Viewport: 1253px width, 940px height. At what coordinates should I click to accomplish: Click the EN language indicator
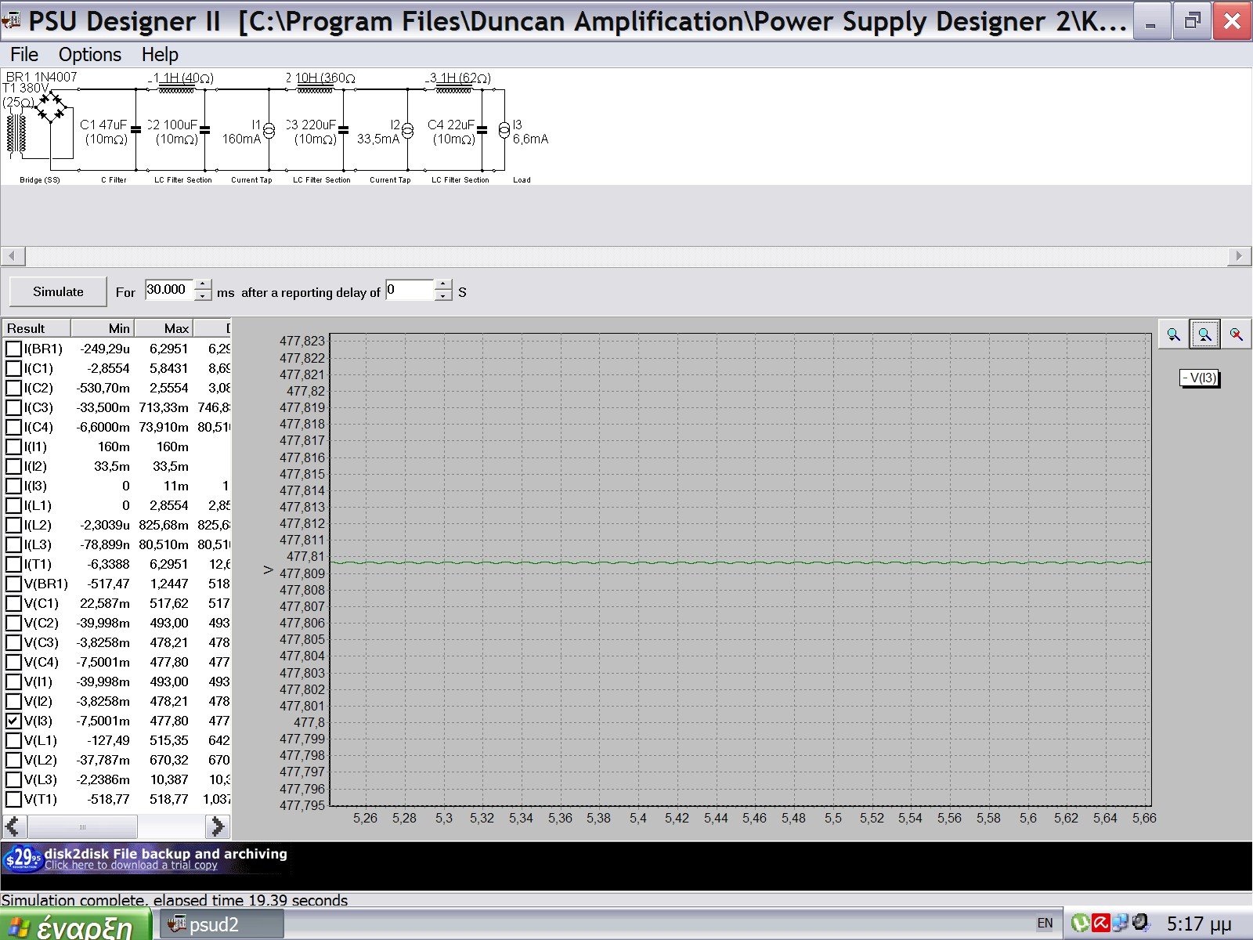click(x=1045, y=924)
